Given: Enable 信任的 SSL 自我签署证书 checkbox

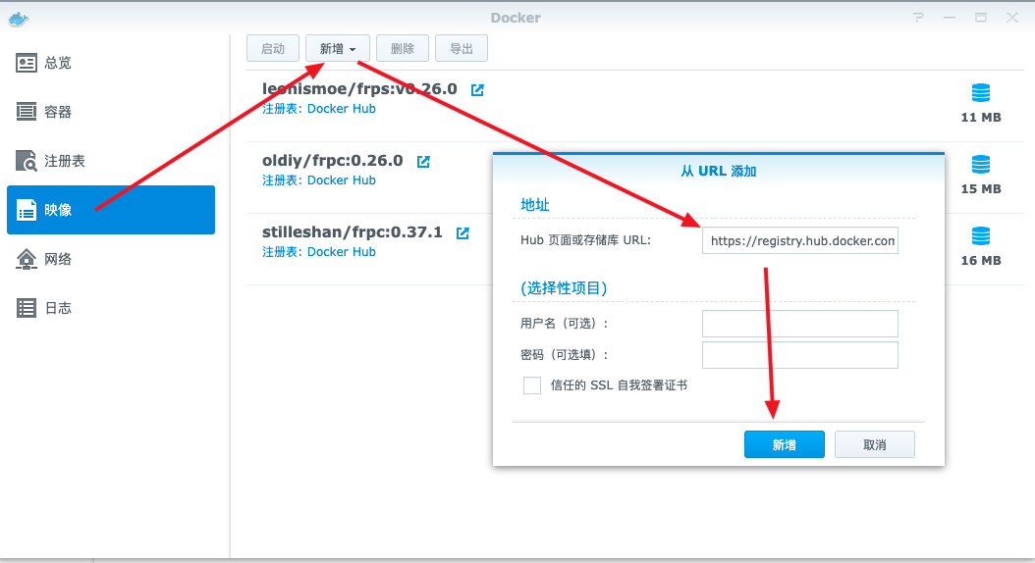Looking at the screenshot, I should pyautogui.click(x=532, y=385).
